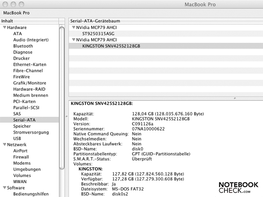Collapse the Hardware section triangle
263x197 pixels.
point(5,27)
